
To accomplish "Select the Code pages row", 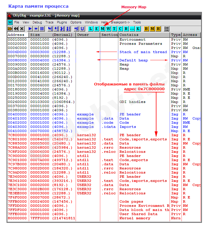I will click(104, 201).
